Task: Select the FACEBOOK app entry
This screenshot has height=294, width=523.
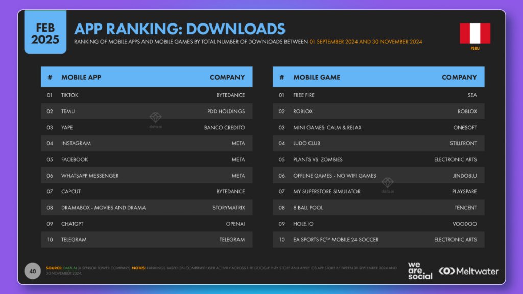Action: (x=75, y=159)
